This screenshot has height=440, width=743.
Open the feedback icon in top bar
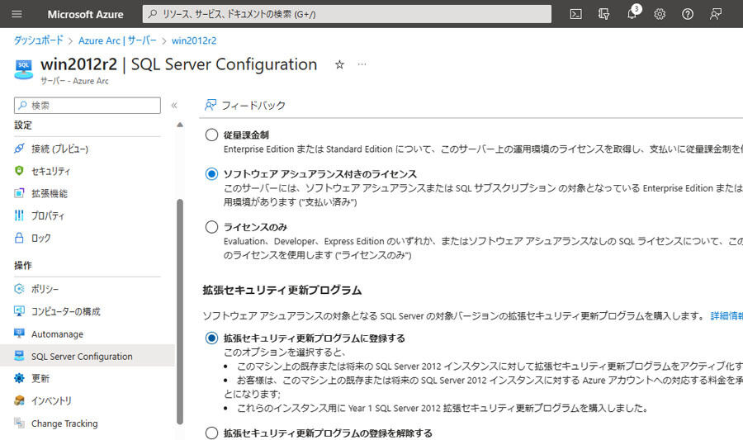pyautogui.click(x=716, y=14)
